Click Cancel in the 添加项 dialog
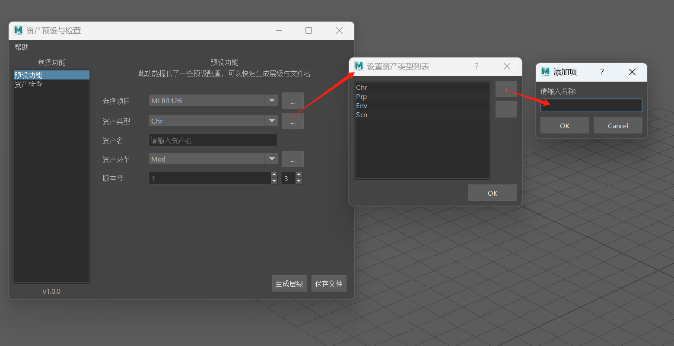Viewport: 674px width, 346px height. 618,126
